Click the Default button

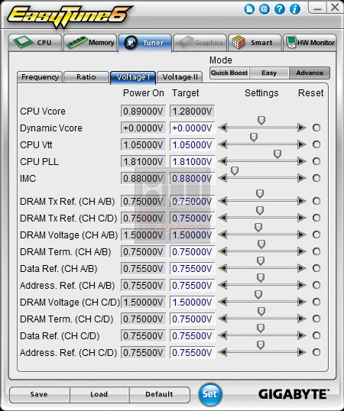coord(159,394)
